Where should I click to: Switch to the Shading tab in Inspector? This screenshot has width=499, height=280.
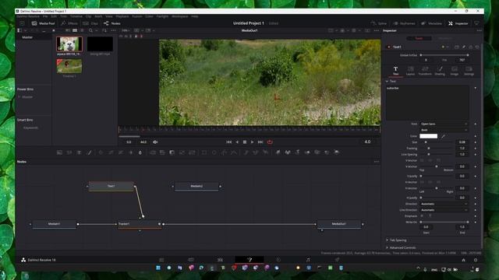click(440, 71)
